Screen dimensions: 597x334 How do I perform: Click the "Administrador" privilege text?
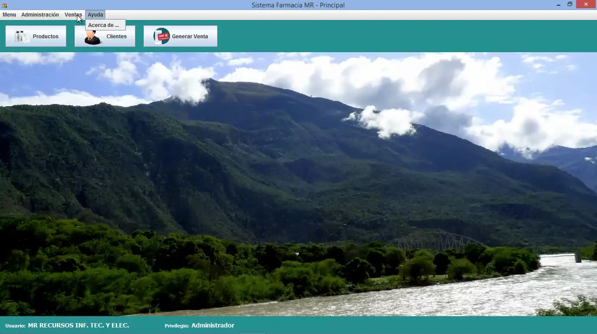pyautogui.click(x=213, y=325)
